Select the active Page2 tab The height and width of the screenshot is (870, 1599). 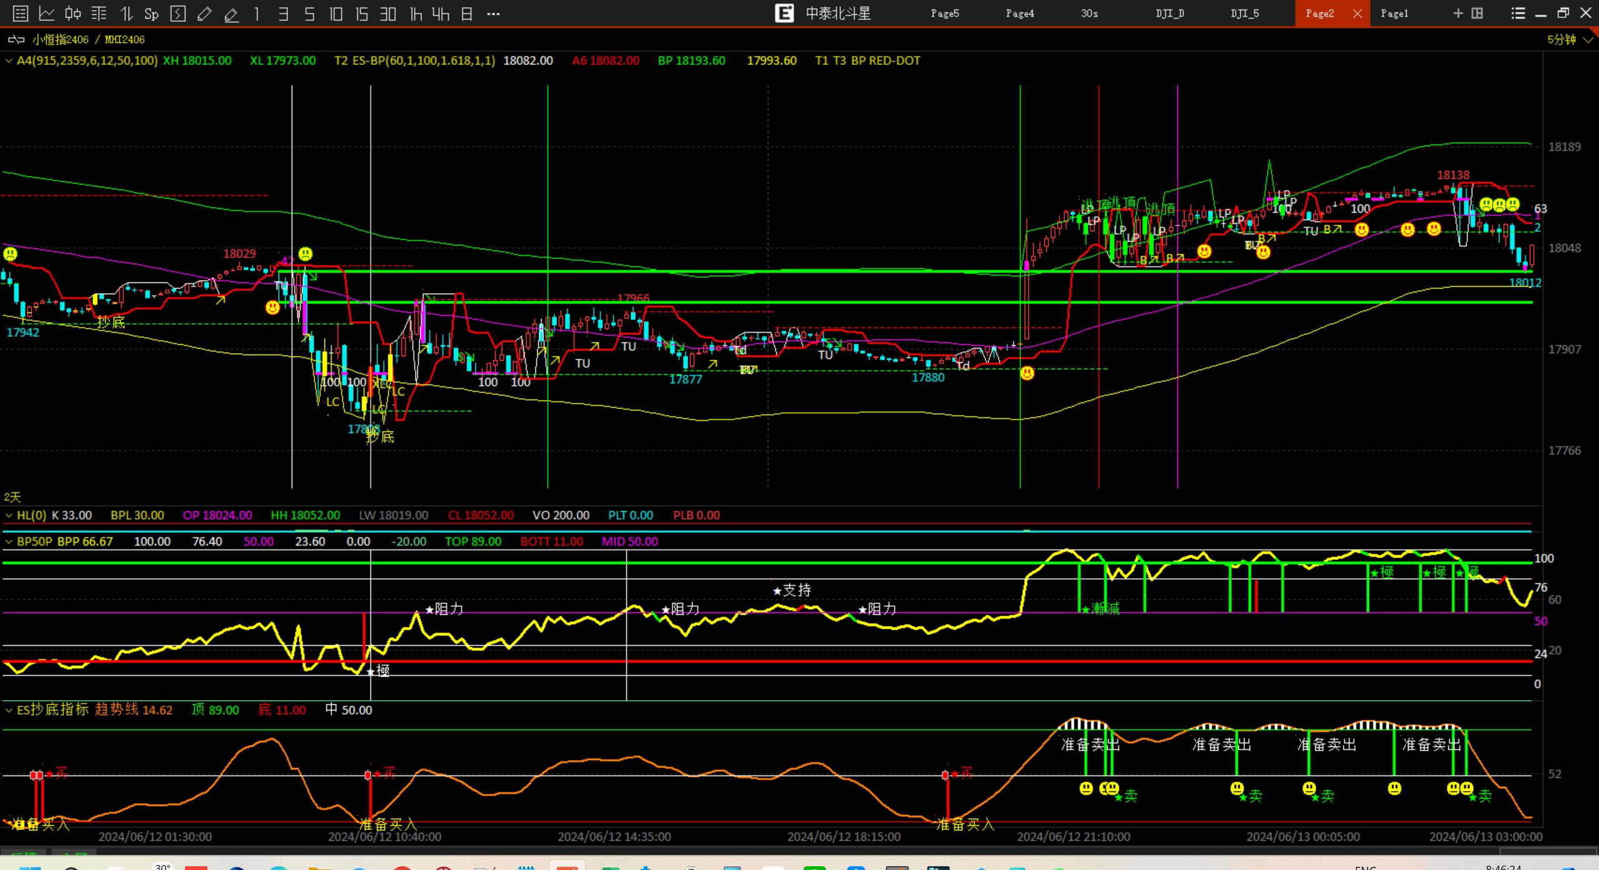pyautogui.click(x=1320, y=13)
